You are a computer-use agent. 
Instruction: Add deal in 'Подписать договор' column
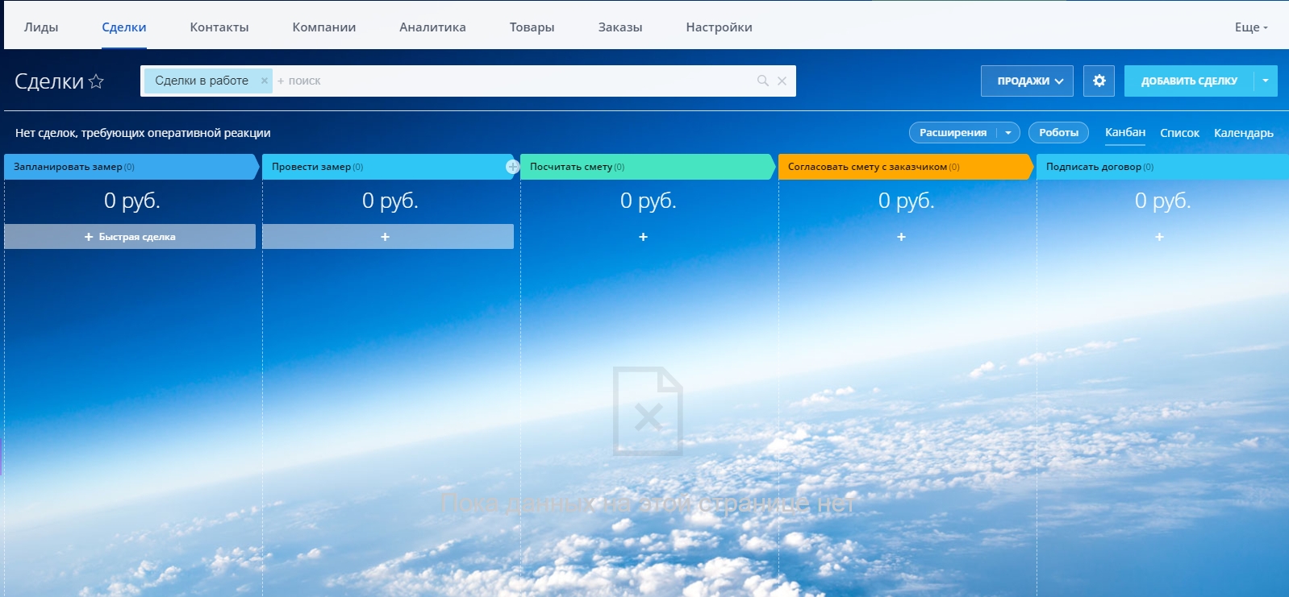tap(1159, 237)
